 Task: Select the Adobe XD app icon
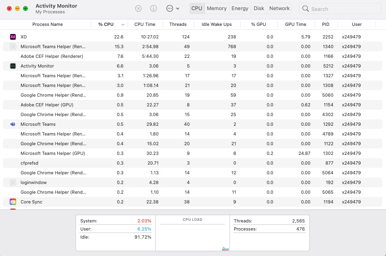[13, 37]
